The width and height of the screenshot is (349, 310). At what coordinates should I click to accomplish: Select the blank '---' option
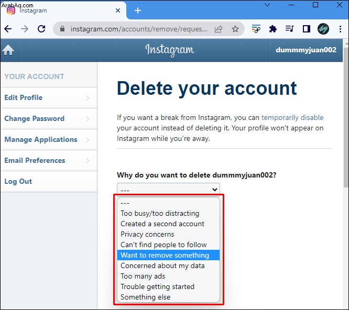click(x=168, y=203)
